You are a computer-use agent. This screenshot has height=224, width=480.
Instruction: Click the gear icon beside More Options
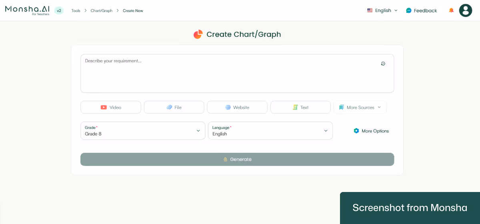pyautogui.click(x=356, y=131)
